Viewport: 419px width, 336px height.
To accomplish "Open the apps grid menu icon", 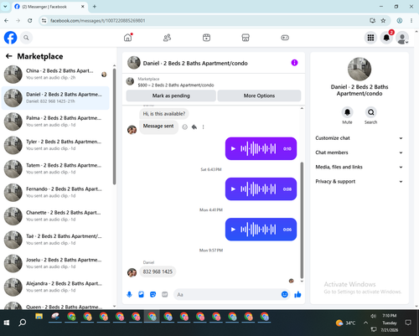I will pos(370,38).
